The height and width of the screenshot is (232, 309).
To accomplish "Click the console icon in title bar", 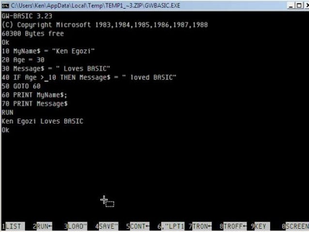I will pos(5,6).
